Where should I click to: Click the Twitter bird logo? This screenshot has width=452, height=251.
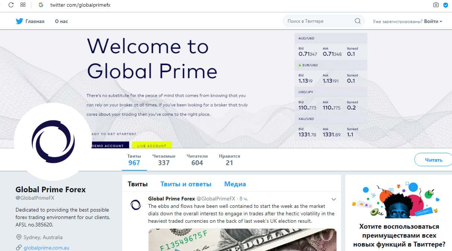tap(19, 21)
